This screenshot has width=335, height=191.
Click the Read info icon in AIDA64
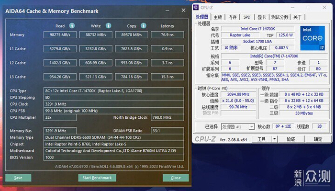pos(72,26)
